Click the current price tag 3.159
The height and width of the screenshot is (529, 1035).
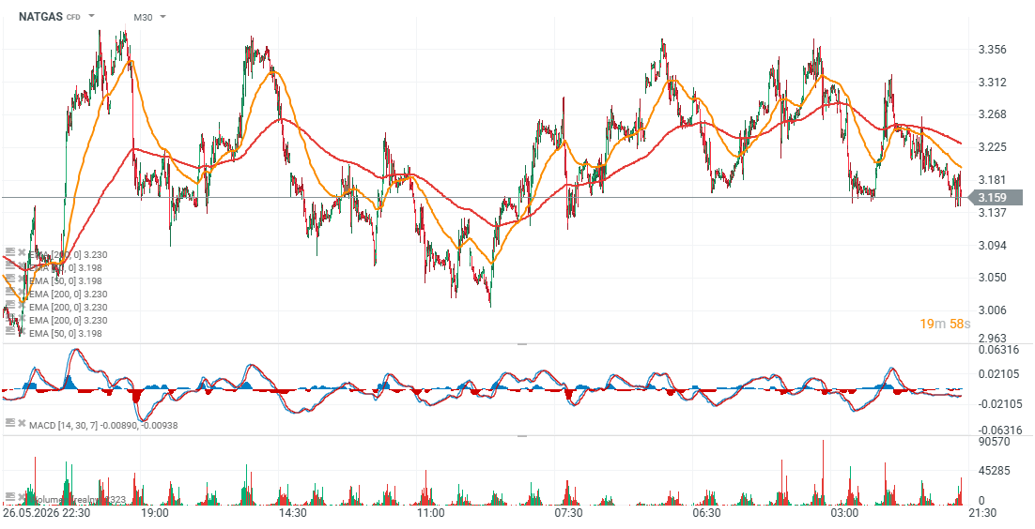tap(996, 197)
